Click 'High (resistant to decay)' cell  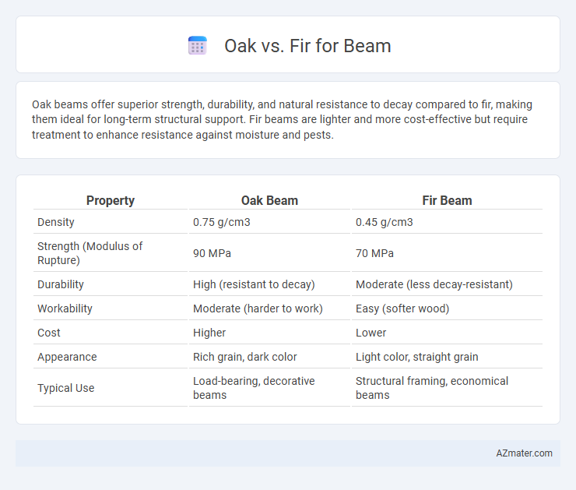pos(254,284)
